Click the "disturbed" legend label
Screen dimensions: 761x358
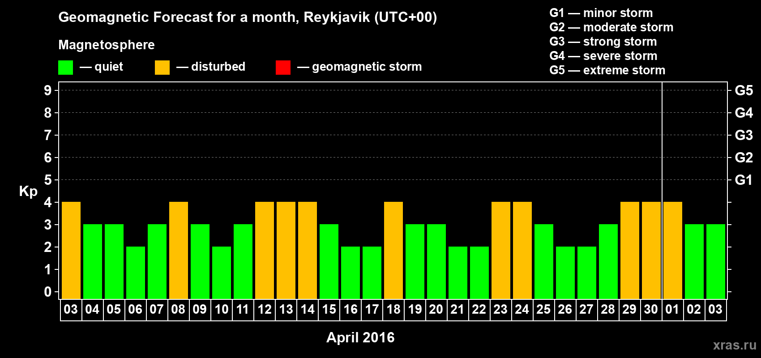tap(218, 67)
